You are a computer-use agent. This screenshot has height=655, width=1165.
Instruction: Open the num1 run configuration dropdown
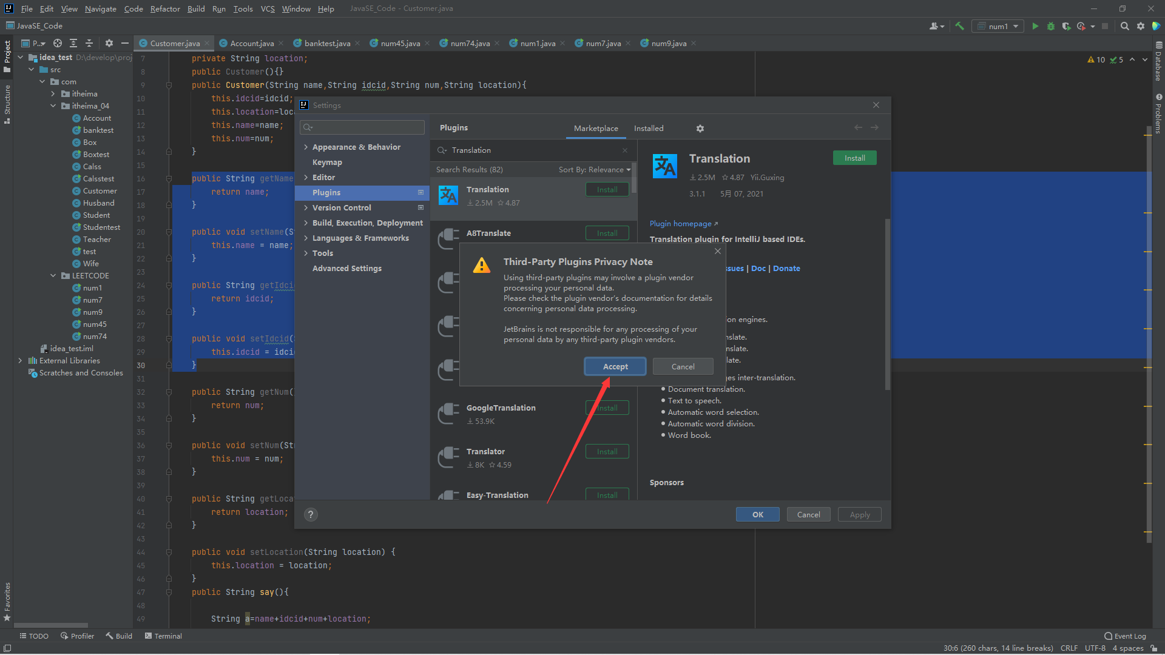coord(998,26)
